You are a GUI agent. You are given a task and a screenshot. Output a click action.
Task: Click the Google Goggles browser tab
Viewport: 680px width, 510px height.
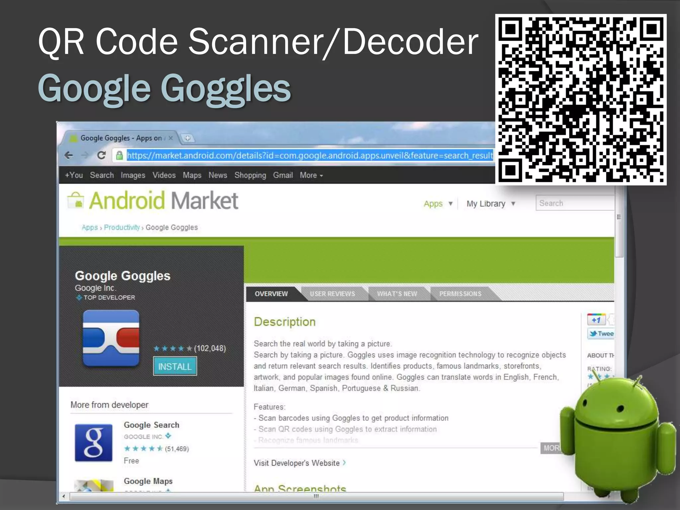point(121,138)
